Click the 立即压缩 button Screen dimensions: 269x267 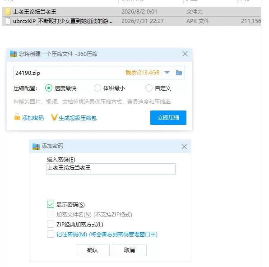[x=168, y=118]
